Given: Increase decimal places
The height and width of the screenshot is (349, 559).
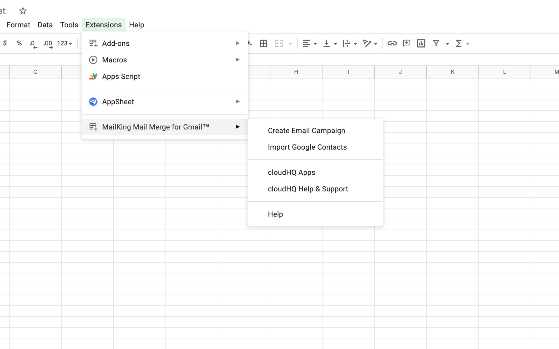Looking at the screenshot, I should [x=48, y=44].
